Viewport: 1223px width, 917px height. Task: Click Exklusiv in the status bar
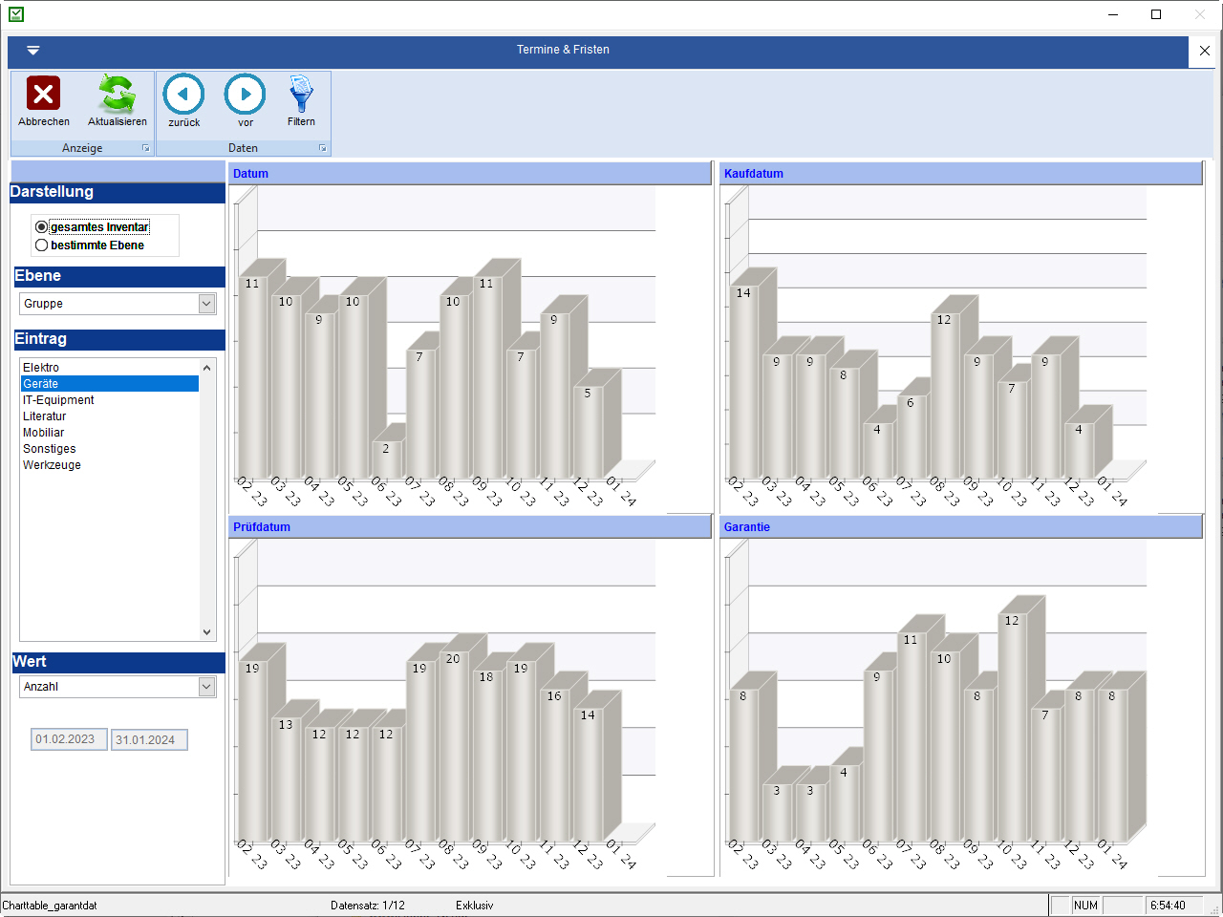point(475,906)
